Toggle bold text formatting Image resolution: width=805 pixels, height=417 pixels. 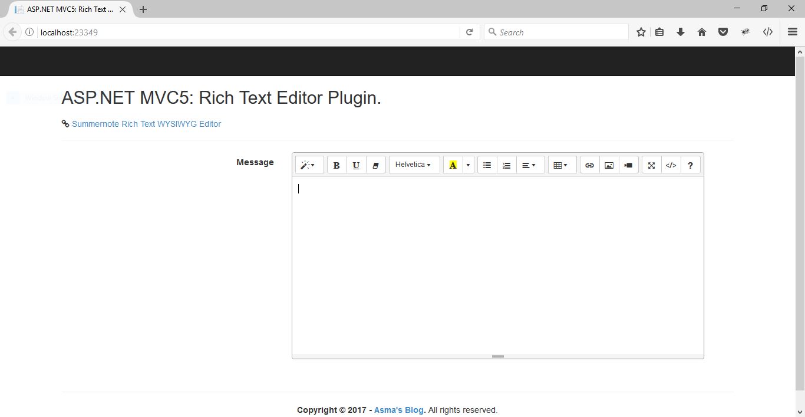click(336, 165)
